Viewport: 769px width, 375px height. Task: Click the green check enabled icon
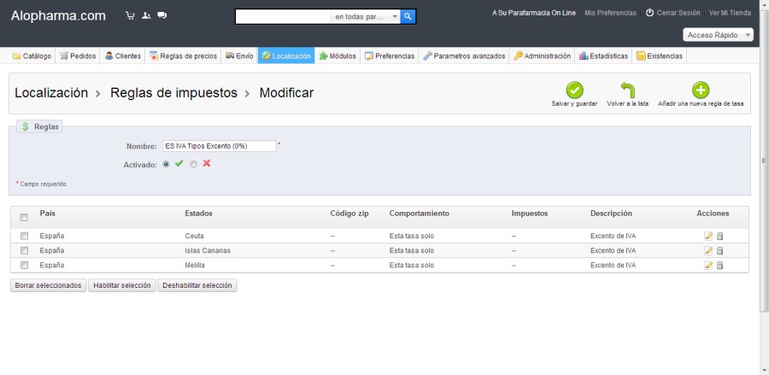179,164
